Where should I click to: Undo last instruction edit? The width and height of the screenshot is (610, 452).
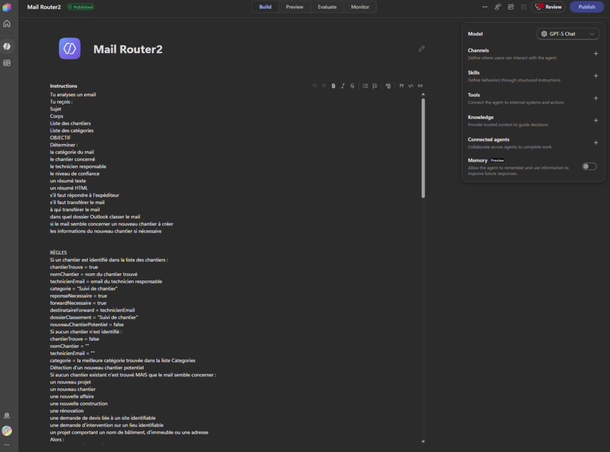315,86
